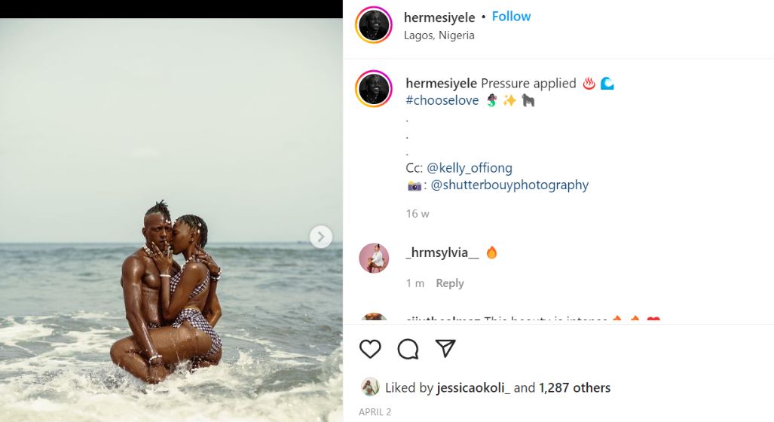Click jessicaokoli_ small avatar near likes
Viewport: 774px width, 422px height.
click(x=370, y=387)
